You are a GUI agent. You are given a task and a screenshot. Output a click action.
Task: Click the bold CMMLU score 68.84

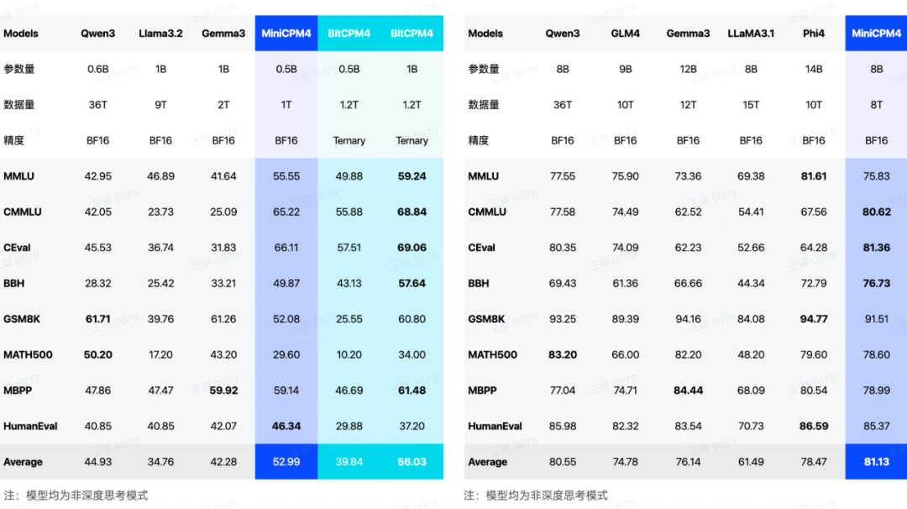pos(412,212)
